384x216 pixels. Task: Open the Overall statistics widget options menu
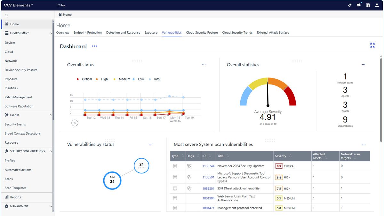(x=364, y=64)
